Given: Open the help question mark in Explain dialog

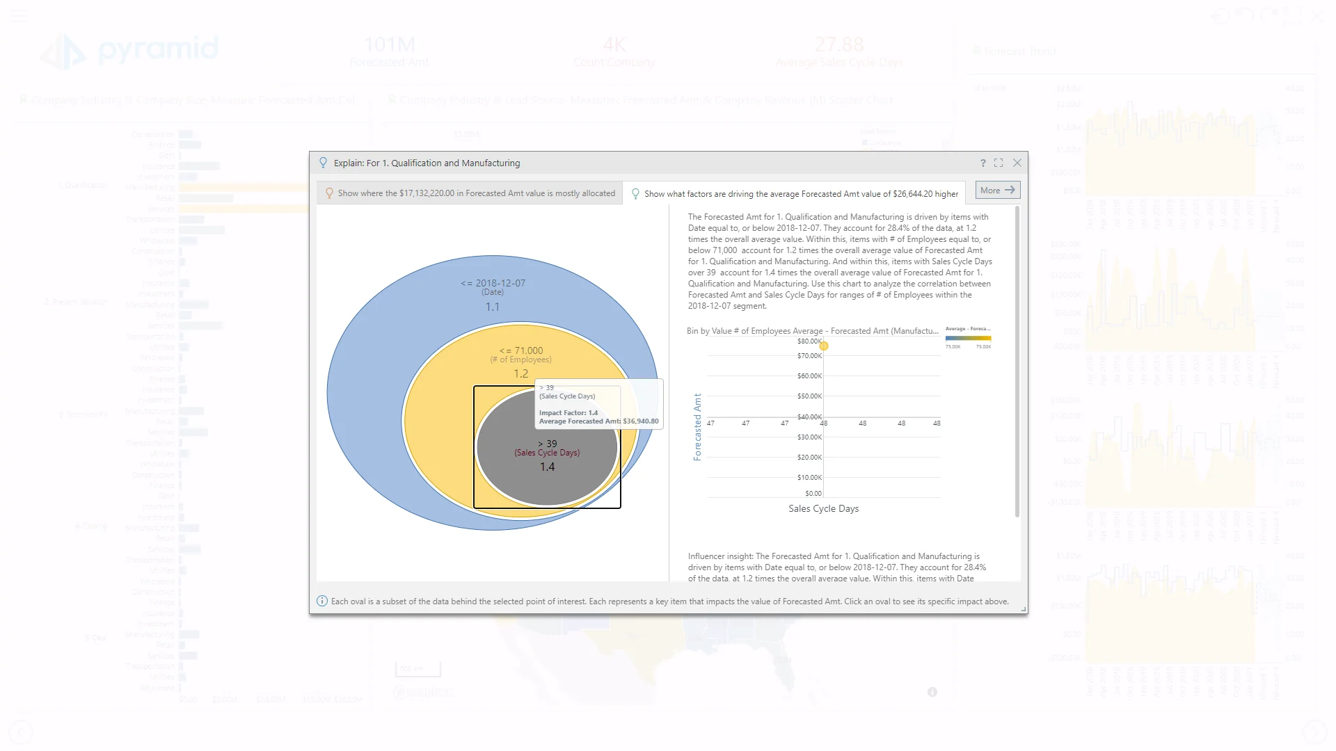Looking at the screenshot, I should coord(983,163).
